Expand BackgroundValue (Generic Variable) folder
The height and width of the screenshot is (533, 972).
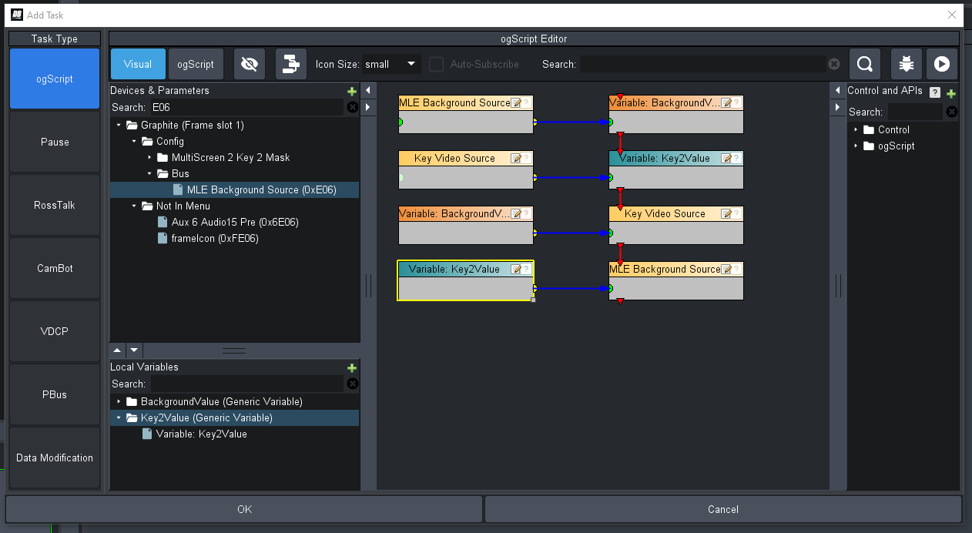(119, 402)
